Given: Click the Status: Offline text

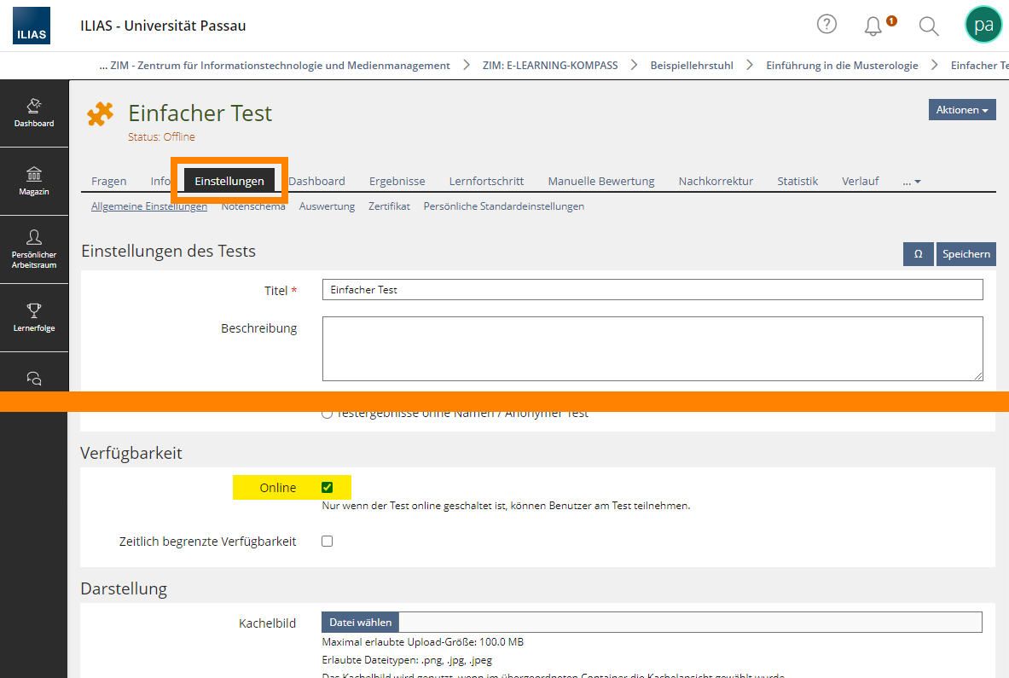Looking at the screenshot, I should (x=161, y=137).
